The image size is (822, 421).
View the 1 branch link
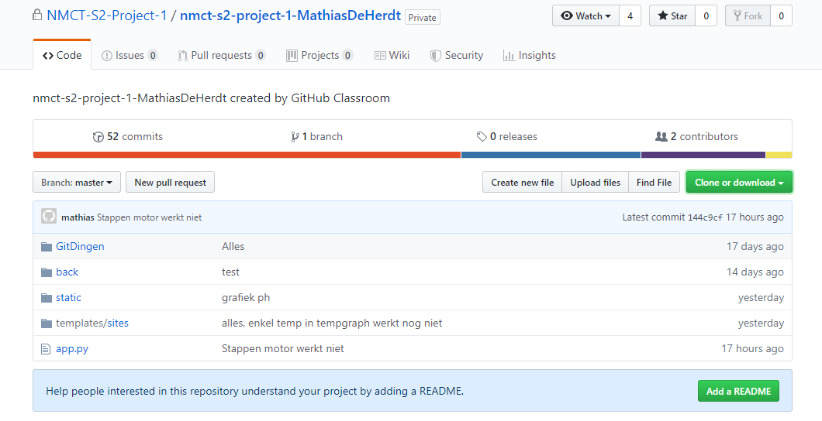pyautogui.click(x=316, y=136)
